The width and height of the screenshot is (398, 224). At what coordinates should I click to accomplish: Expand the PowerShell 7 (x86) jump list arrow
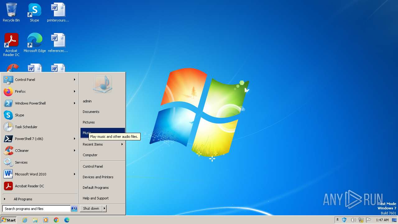(x=75, y=139)
